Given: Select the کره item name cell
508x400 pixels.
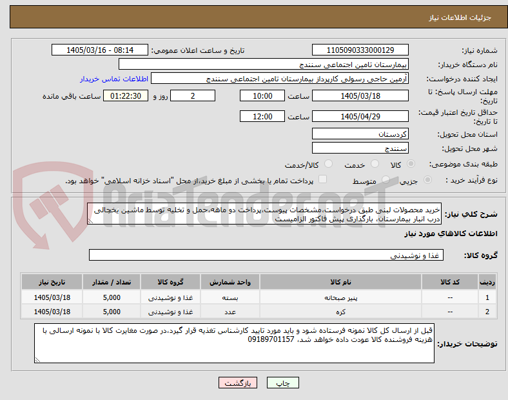Looking at the screenshot, I should (340, 312).
